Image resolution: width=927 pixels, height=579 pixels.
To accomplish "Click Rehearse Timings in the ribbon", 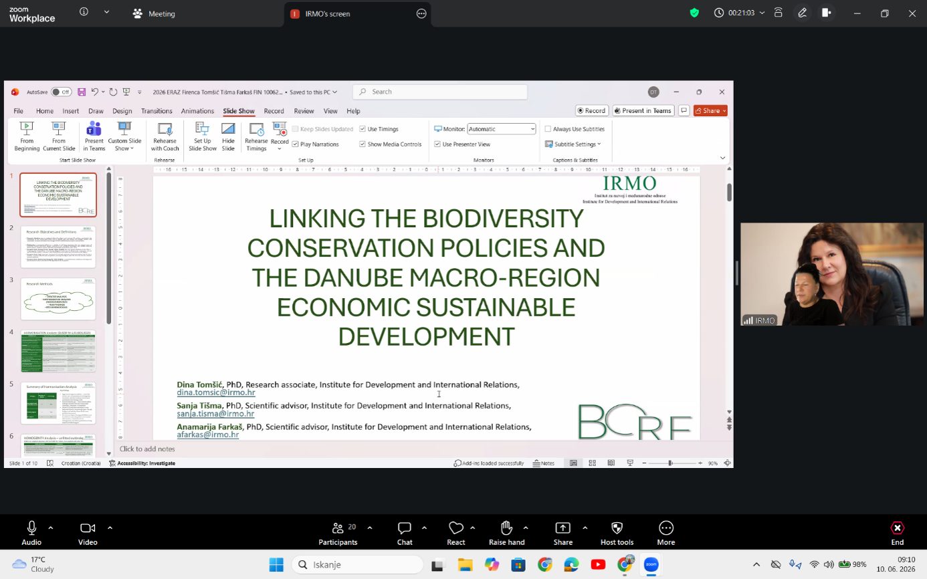I will point(256,136).
